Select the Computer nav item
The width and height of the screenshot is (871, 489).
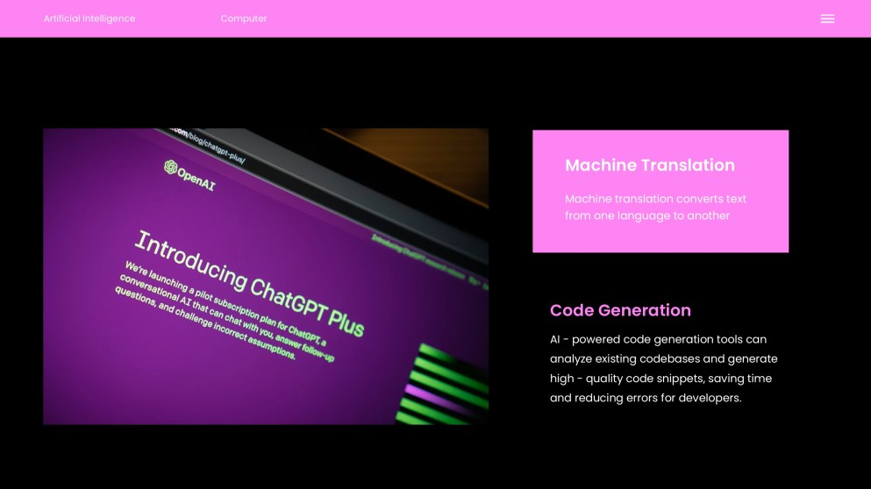tap(244, 18)
